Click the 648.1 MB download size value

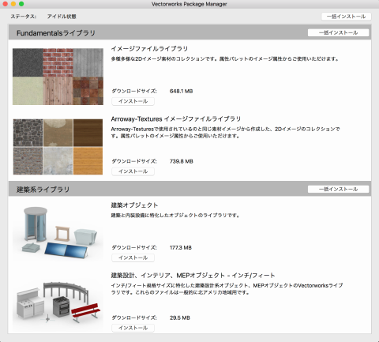[x=181, y=91]
